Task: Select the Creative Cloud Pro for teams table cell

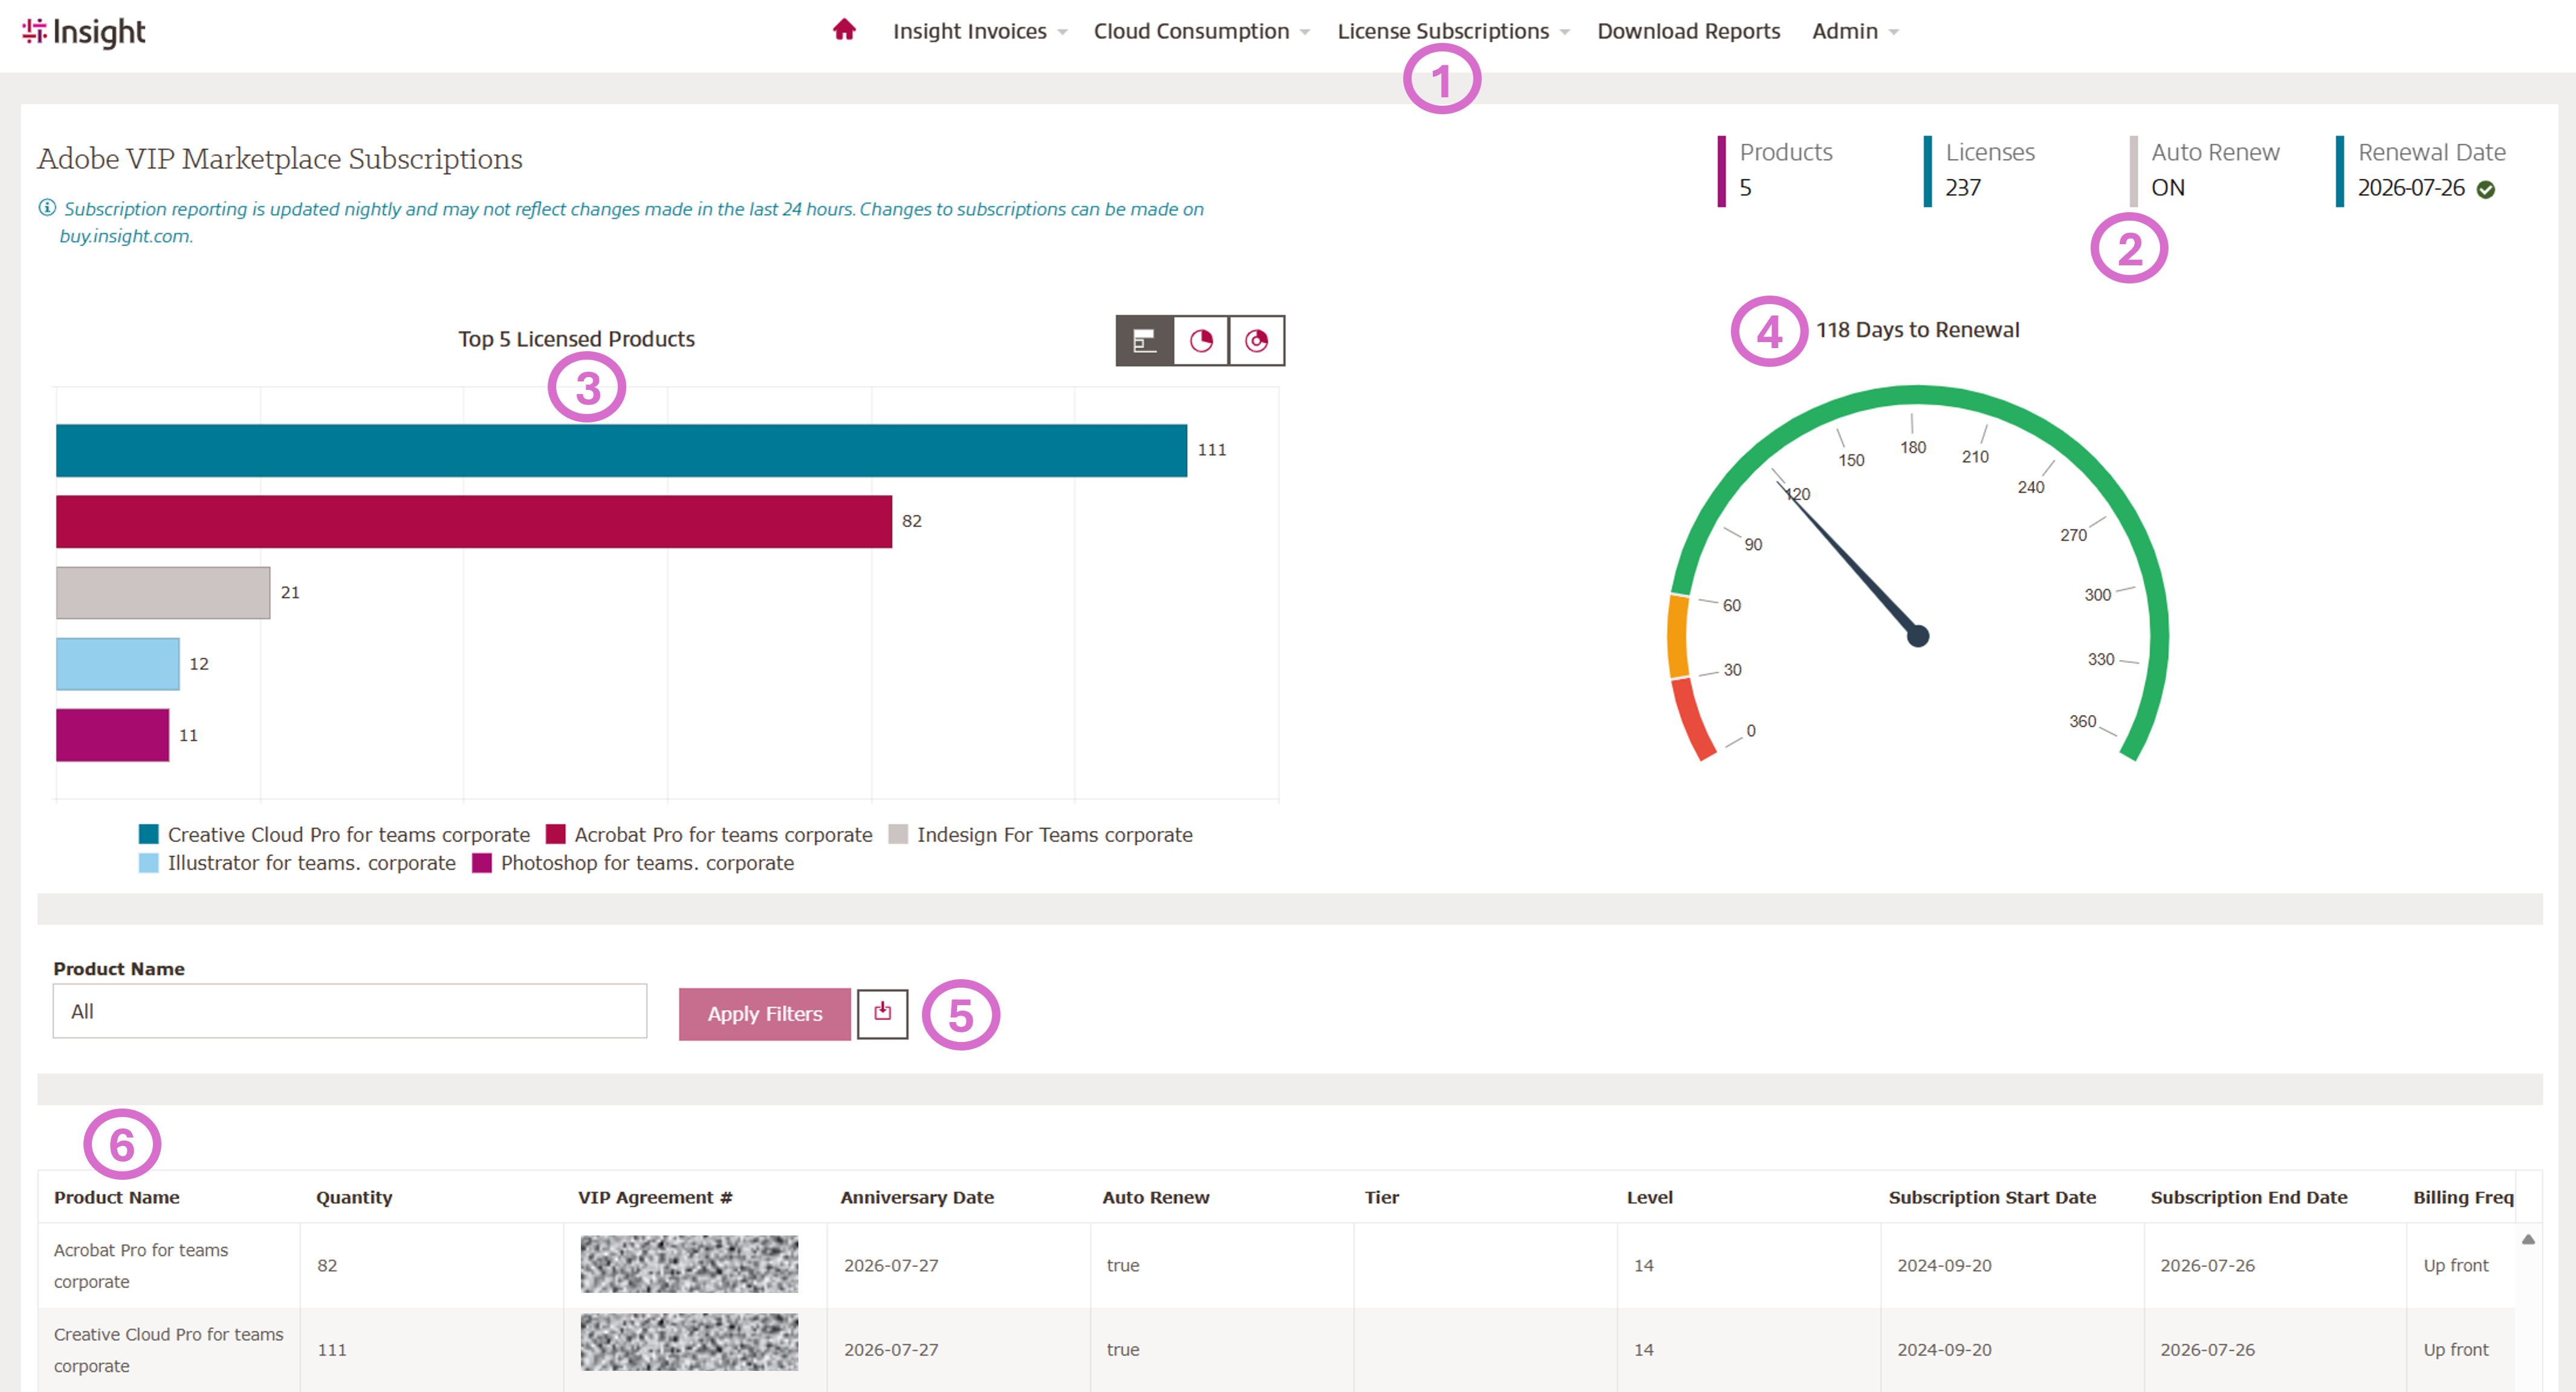Action: pyautogui.click(x=169, y=1350)
